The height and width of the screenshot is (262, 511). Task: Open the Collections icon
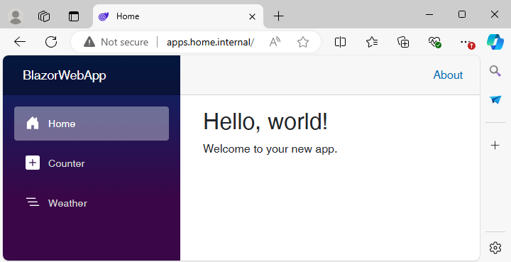[403, 42]
